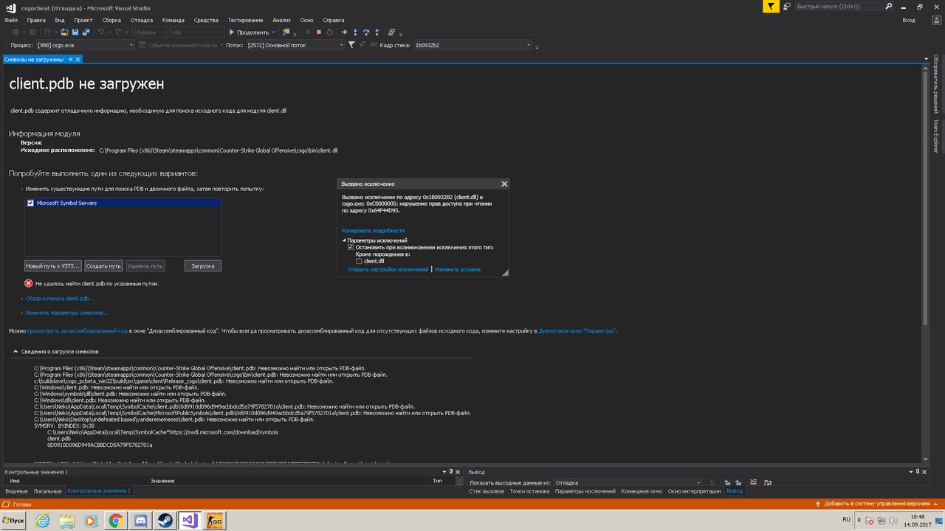Screen dimensions: 945x531
Task: Click the Копировать подробности link
Action: coord(373,231)
